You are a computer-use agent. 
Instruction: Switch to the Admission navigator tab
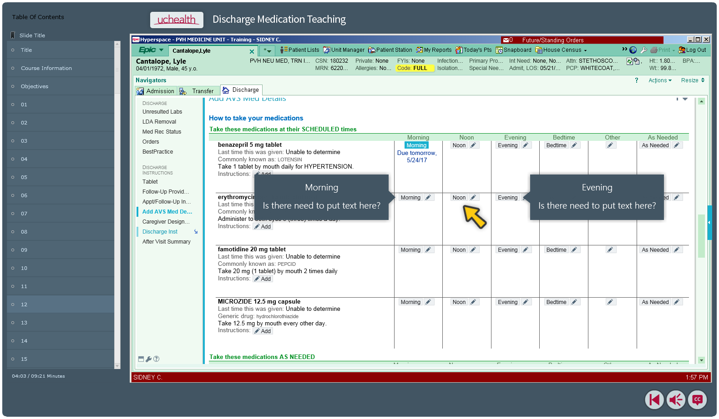(x=156, y=91)
